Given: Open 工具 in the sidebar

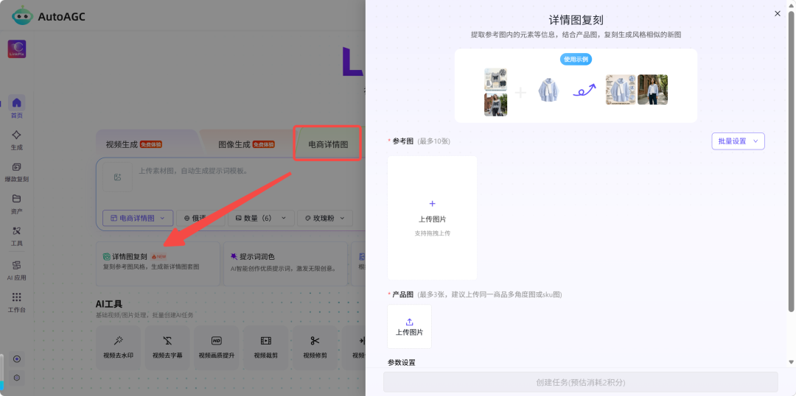Looking at the screenshot, I should click(x=17, y=236).
